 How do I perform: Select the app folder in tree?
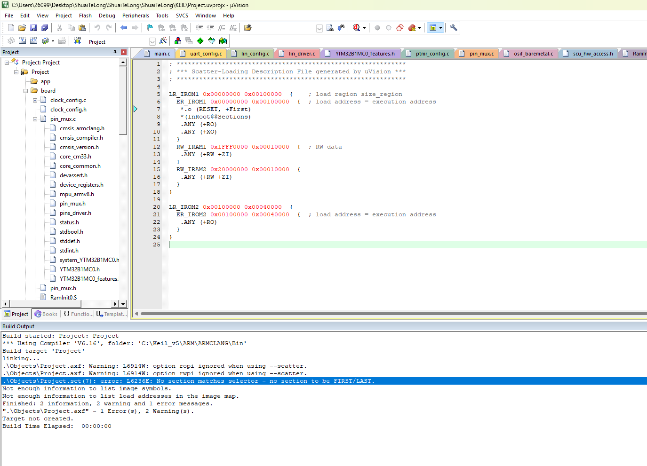[x=45, y=81]
